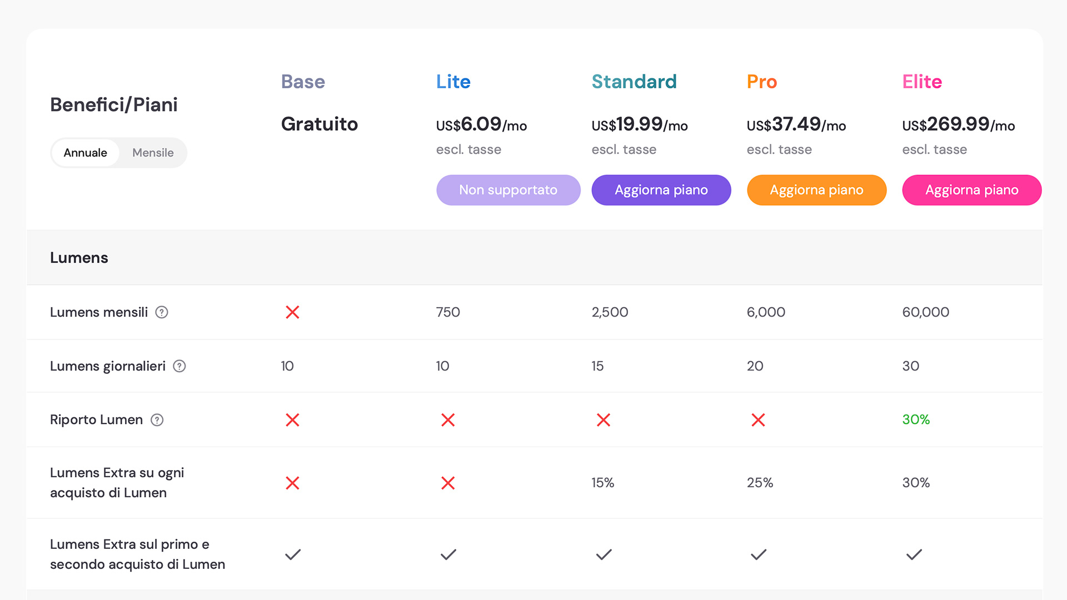Click the Pro checkmark for Lumens Extra sul primo acquisto
The height and width of the screenshot is (600, 1067).
click(759, 554)
